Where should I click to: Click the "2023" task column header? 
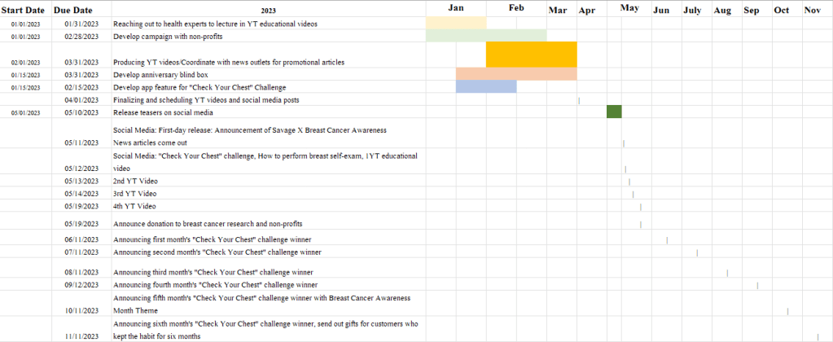click(269, 11)
